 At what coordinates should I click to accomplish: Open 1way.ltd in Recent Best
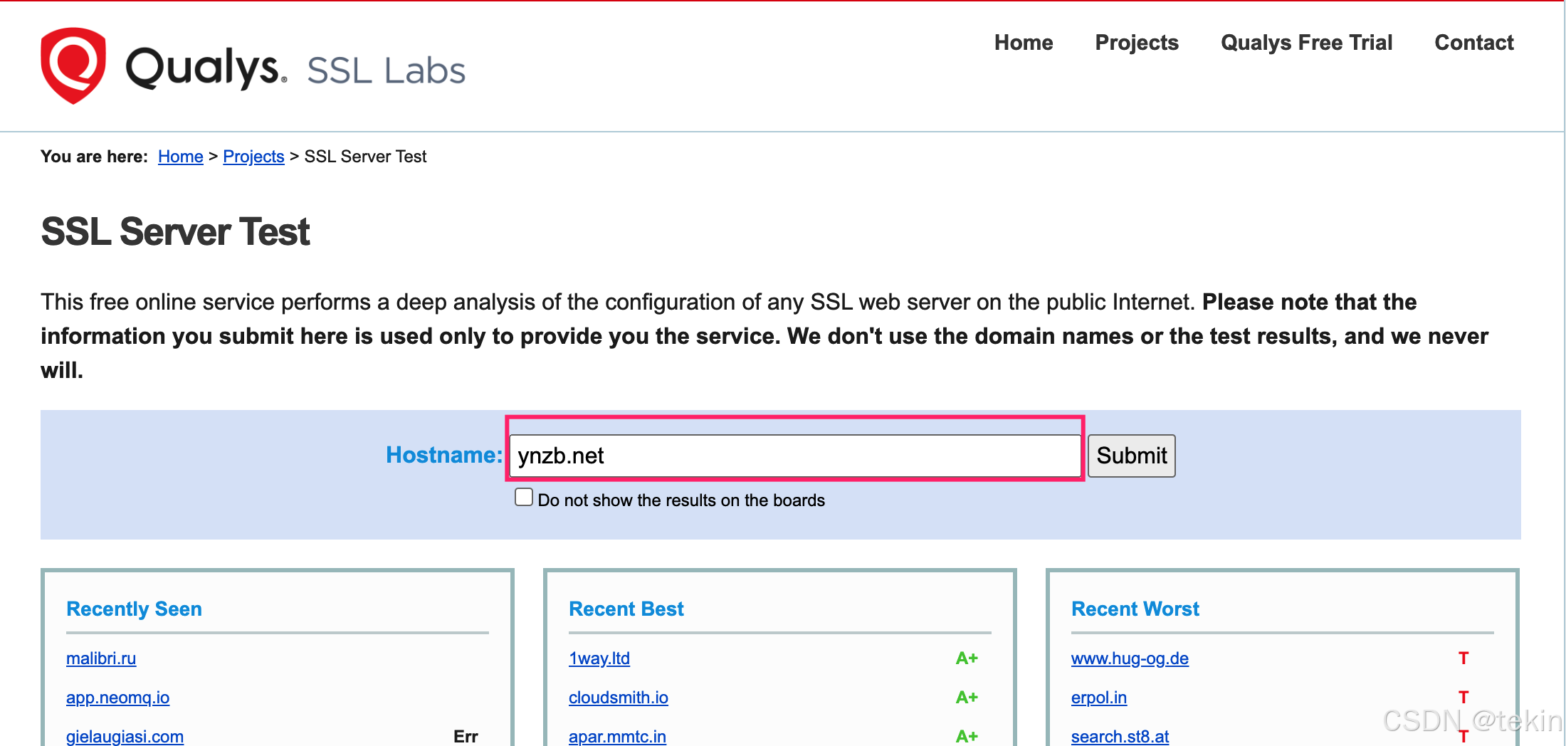[599, 658]
